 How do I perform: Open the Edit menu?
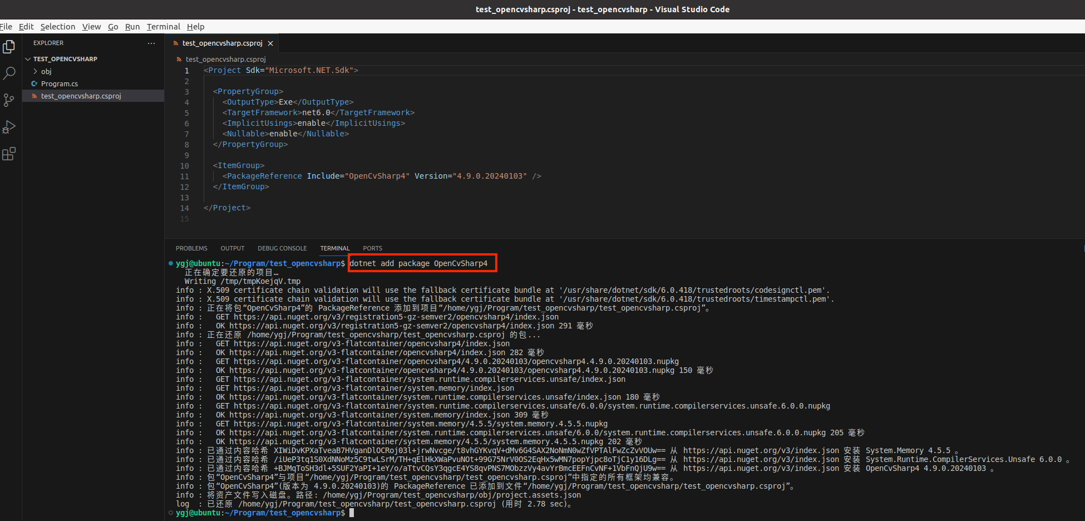(x=26, y=27)
